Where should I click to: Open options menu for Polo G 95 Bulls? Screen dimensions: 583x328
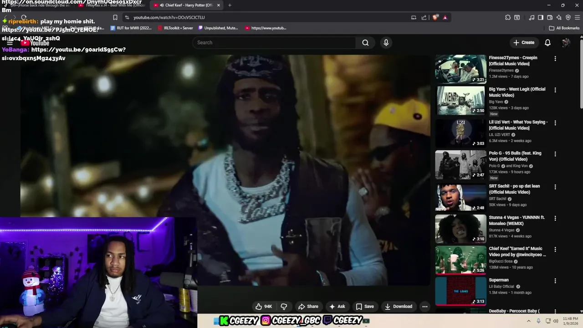click(x=555, y=154)
